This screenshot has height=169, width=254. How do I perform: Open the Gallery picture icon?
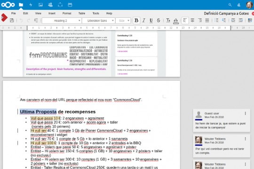click(40, 5)
